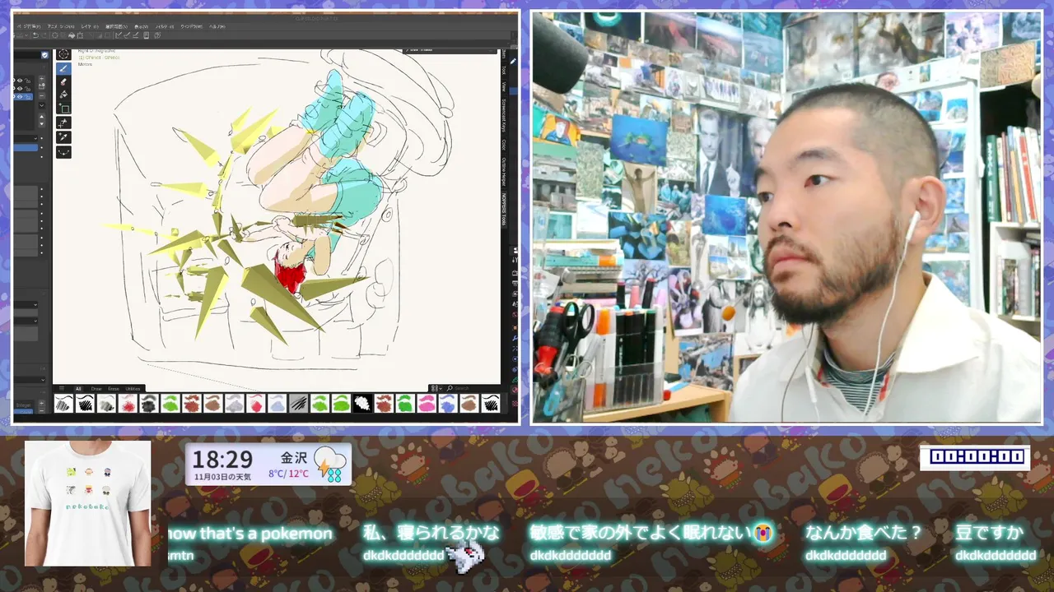
Task: Open the brush shelf hamburger menu
Action: click(62, 388)
